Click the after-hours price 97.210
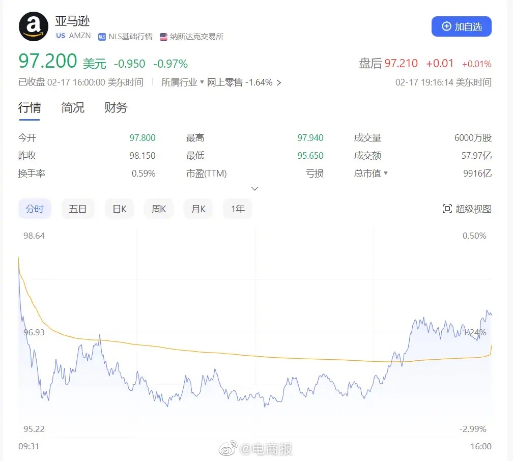 (x=401, y=63)
